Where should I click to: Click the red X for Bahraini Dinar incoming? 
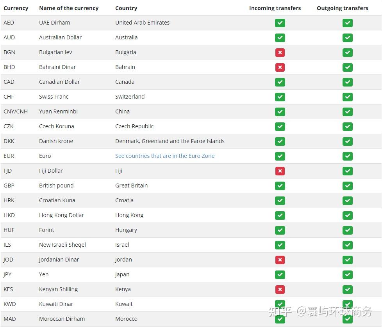(280, 67)
